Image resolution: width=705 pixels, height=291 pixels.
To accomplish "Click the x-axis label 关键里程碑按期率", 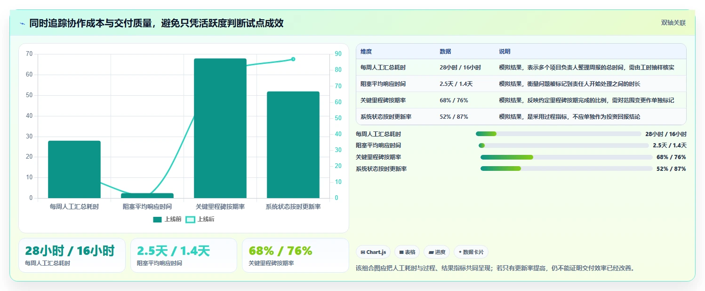I will tap(220, 207).
